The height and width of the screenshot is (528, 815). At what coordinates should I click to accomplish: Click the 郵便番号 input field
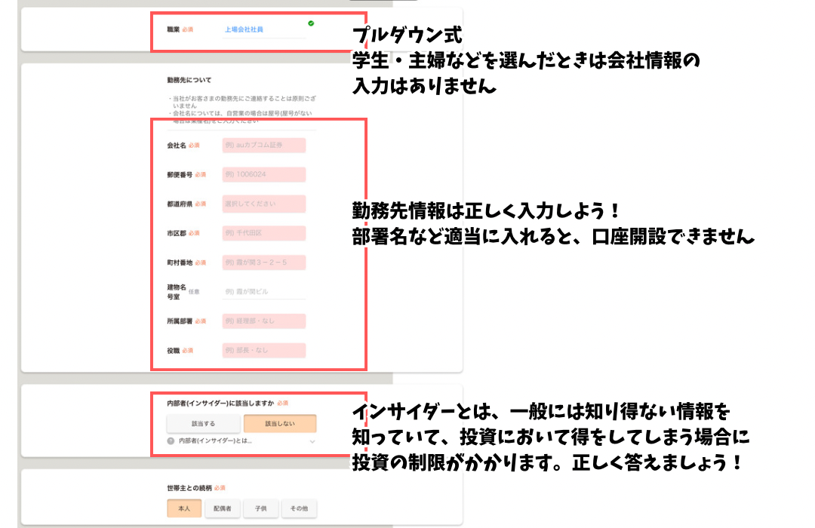pos(263,174)
